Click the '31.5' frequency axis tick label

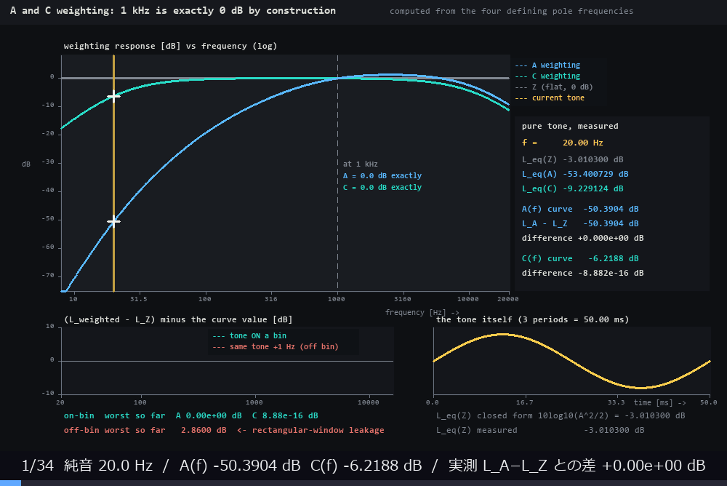pos(138,299)
